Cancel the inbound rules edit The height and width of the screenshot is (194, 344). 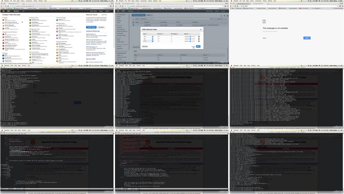193,46
